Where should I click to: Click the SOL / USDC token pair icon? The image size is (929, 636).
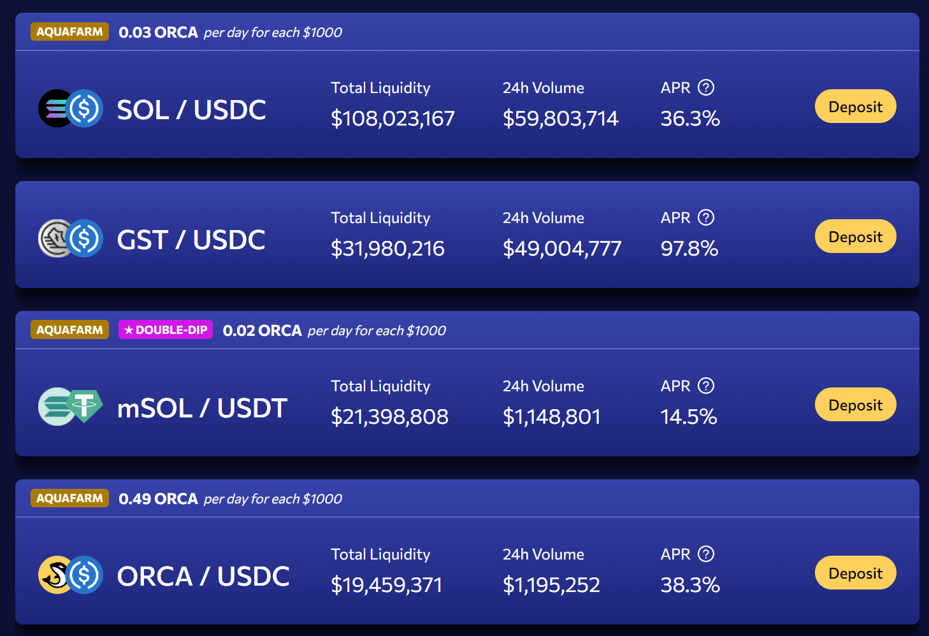71,108
